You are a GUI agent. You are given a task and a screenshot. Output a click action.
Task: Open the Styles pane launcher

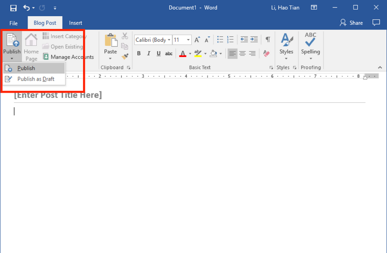coord(295,68)
